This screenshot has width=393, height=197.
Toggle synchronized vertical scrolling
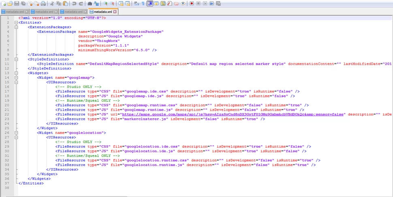pos(121,4)
